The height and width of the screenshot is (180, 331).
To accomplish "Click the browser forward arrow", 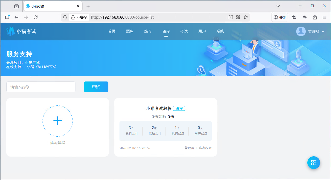I will (26, 17).
